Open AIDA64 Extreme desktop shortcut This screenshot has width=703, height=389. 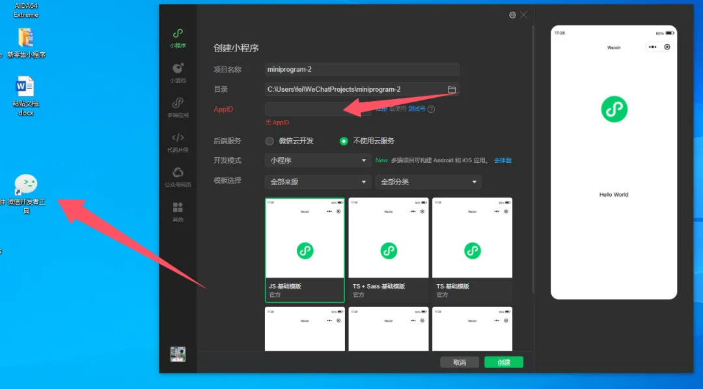click(x=26, y=10)
